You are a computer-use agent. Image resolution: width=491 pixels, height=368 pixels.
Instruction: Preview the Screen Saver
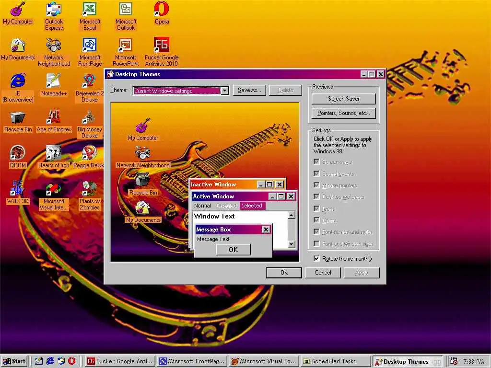click(x=343, y=99)
